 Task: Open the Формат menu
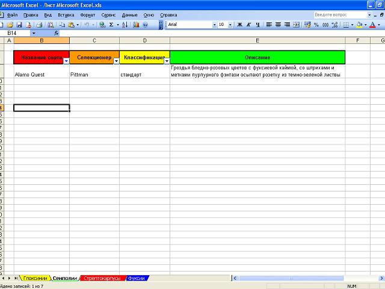coord(87,14)
